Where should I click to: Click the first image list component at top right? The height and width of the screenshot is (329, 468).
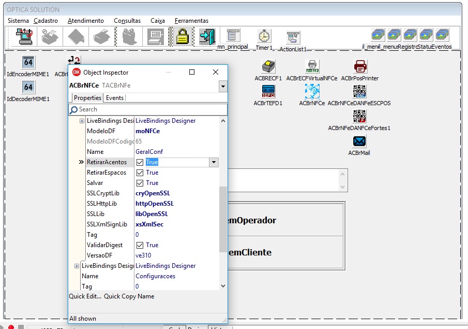(378, 35)
